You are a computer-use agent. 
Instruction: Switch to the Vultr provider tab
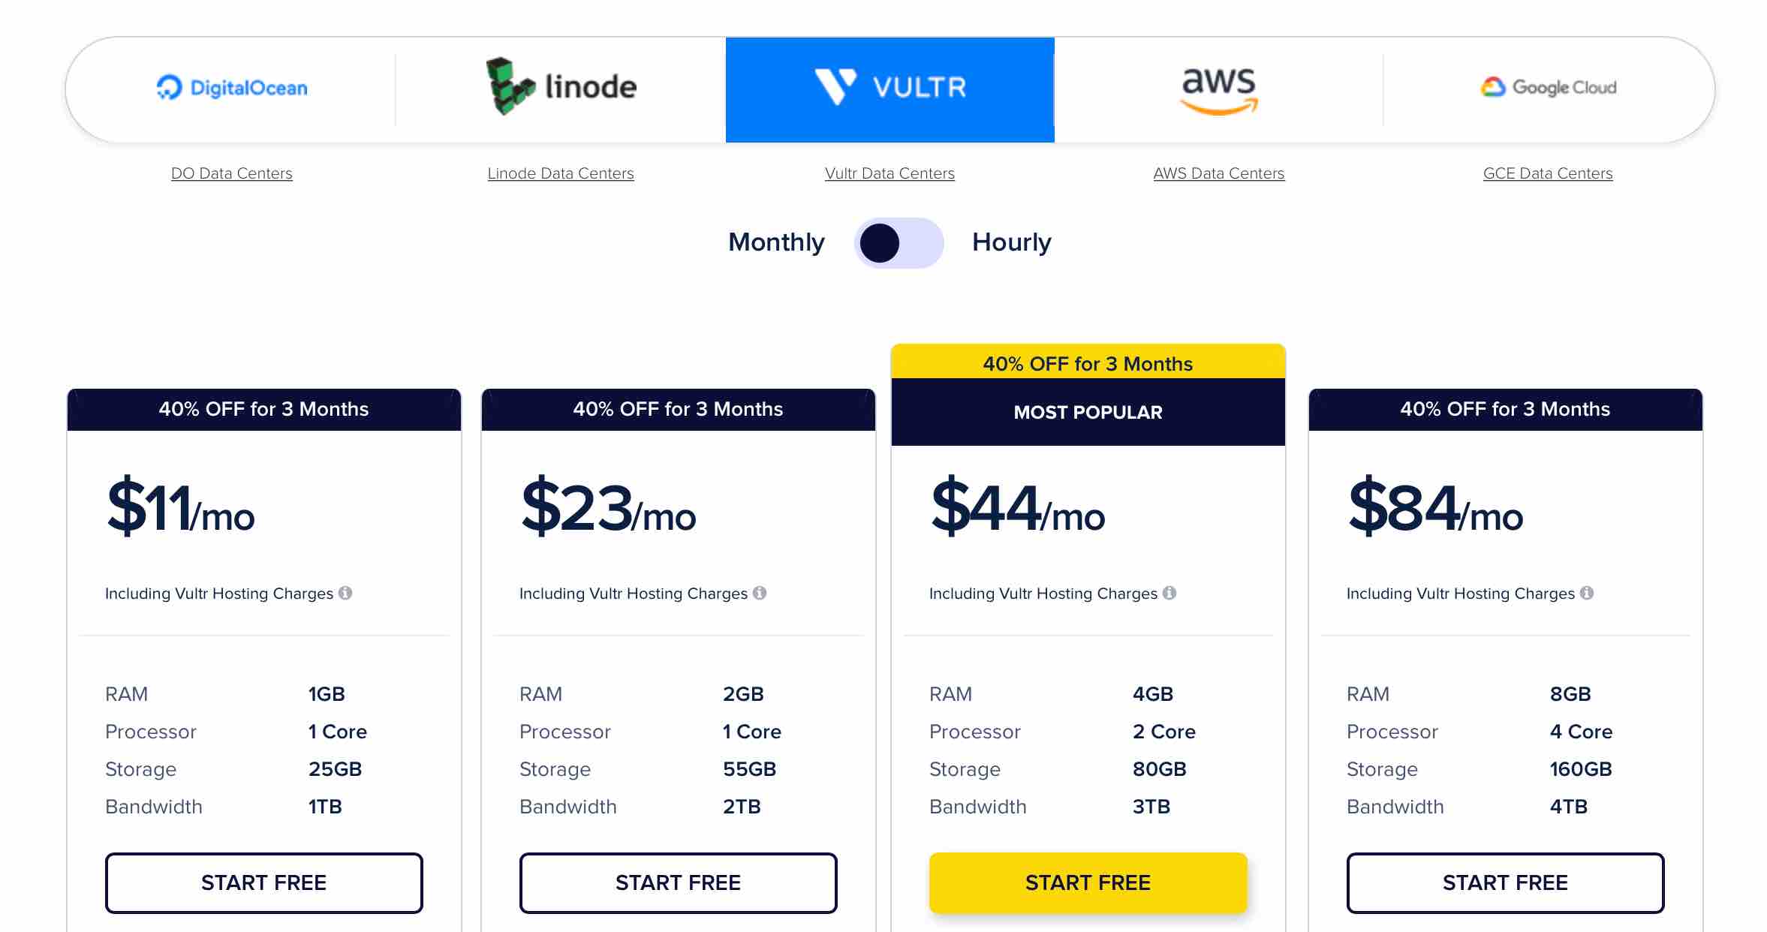click(890, 90)
